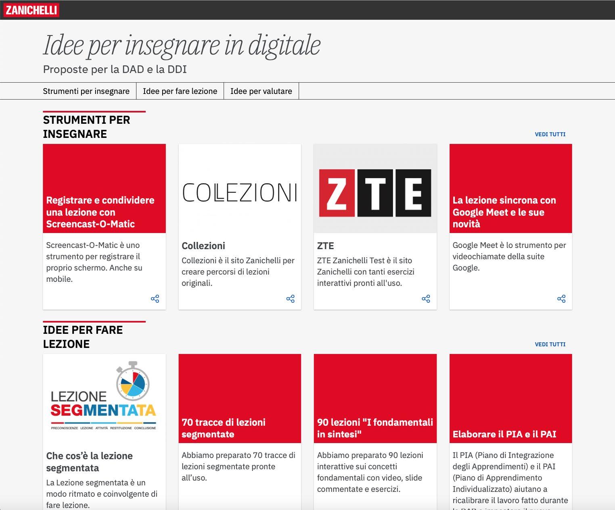The image size is (615, 510).
Task: Open the Collezioni logo thumbnail
Action: point(240,188)
